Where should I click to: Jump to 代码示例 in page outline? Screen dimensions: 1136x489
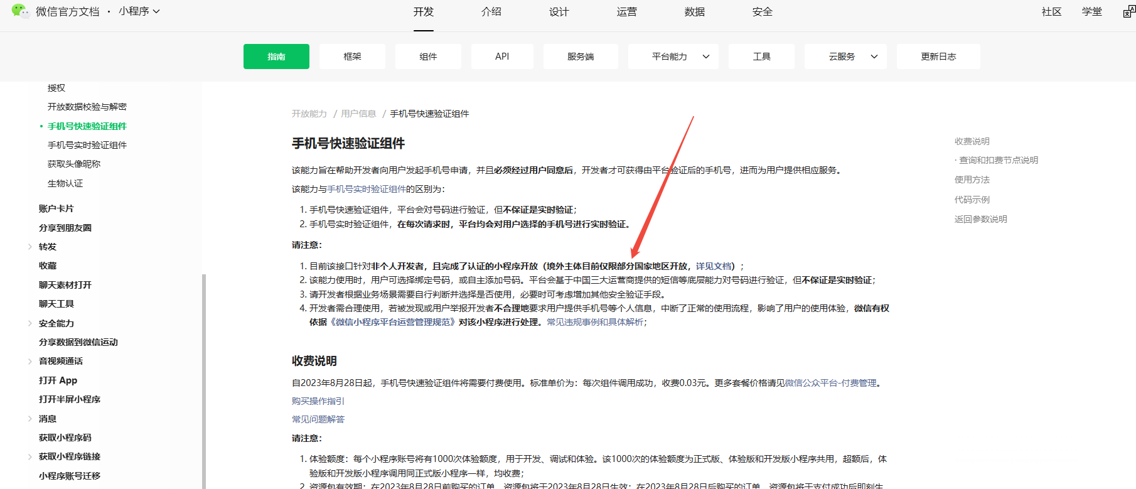[972, 200]
